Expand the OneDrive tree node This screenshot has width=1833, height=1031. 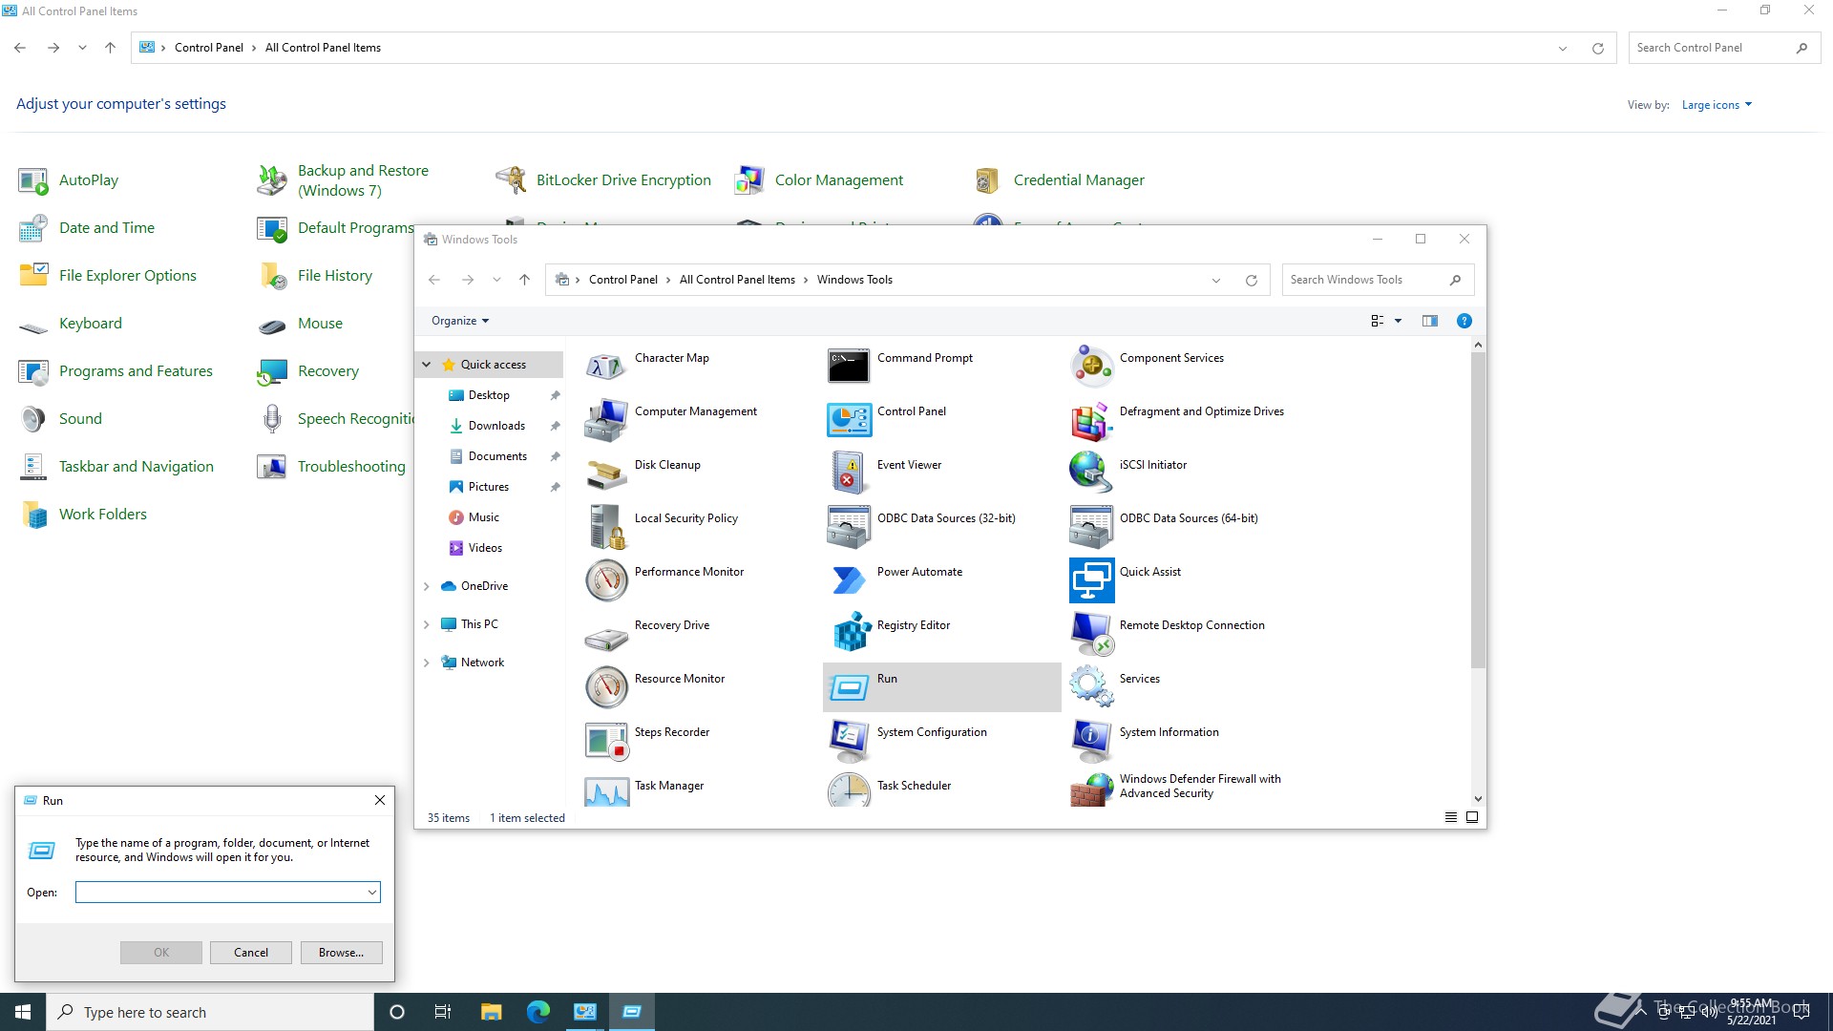click(x=427, y=586)
